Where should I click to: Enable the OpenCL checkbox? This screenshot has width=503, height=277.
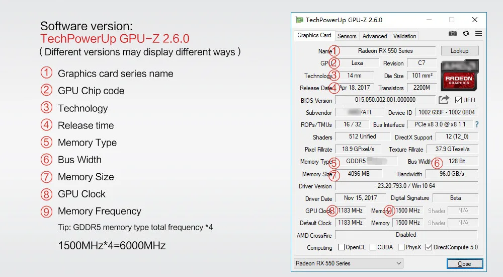(342, 247)
